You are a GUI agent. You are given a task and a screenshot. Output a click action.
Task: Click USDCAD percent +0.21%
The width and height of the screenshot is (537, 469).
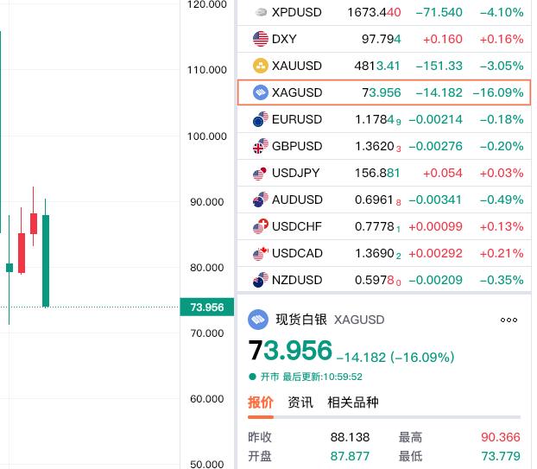click(x=502, y=253)
